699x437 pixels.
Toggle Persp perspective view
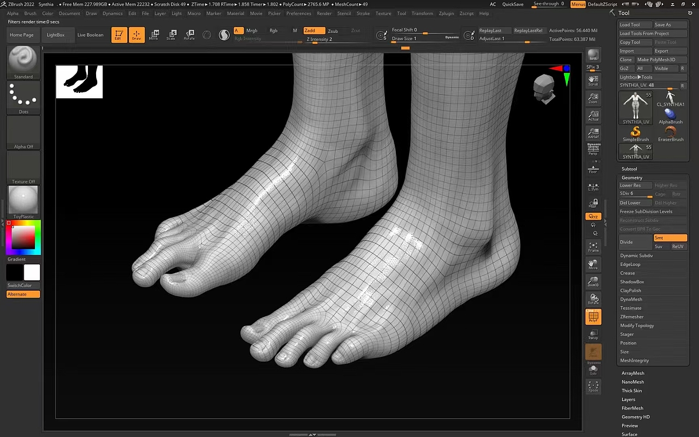pyautogui.click(x=593, y=150)
